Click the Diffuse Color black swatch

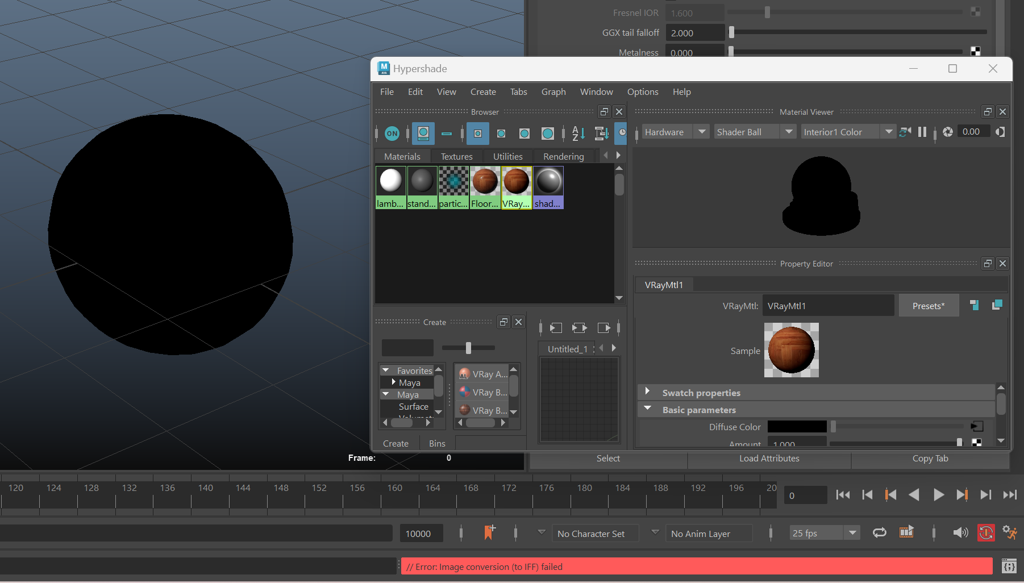pyautogui.click(x=797, y=426)
